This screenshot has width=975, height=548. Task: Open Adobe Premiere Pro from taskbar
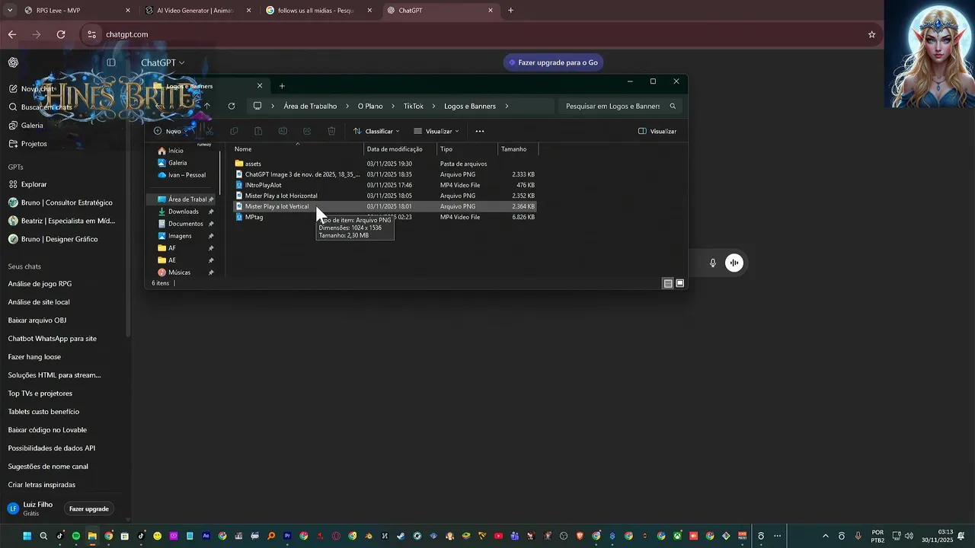288,536
